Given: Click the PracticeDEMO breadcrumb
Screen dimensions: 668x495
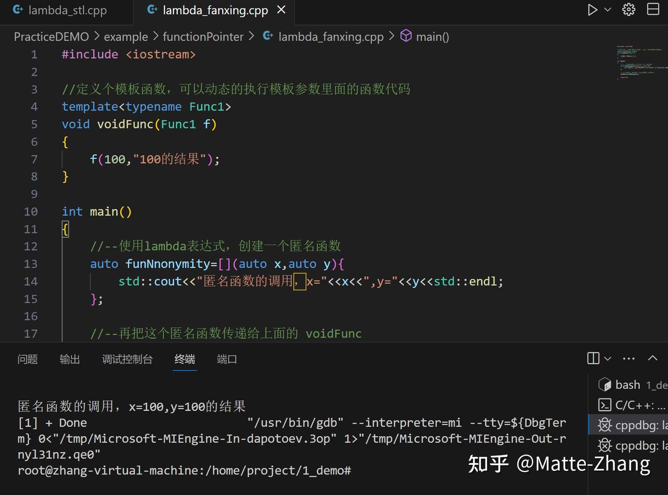Looking at the screenshot, I should pyautogui.click(x=51, y=36).
